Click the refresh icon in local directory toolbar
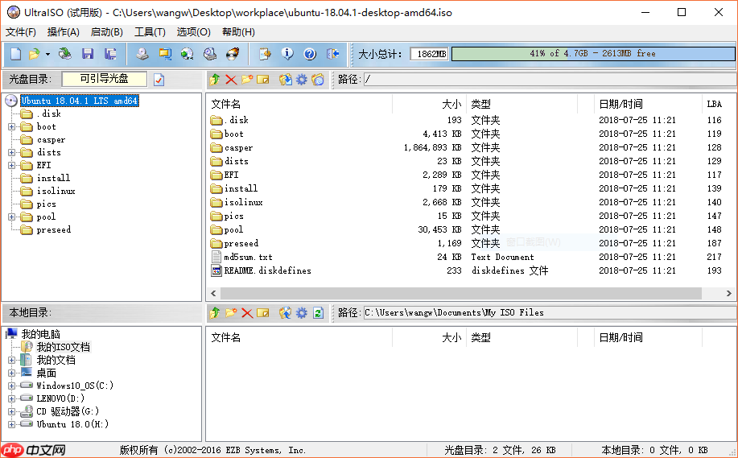 tap(318, 312)
